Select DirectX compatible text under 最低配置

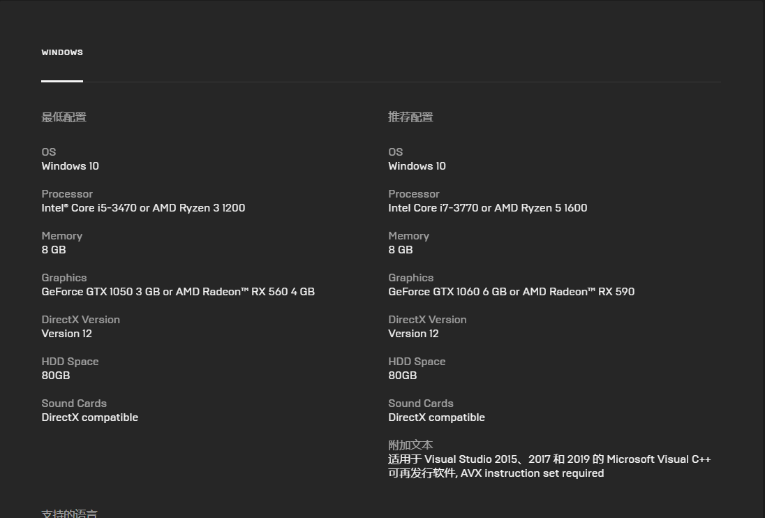[x=90, y=417]
